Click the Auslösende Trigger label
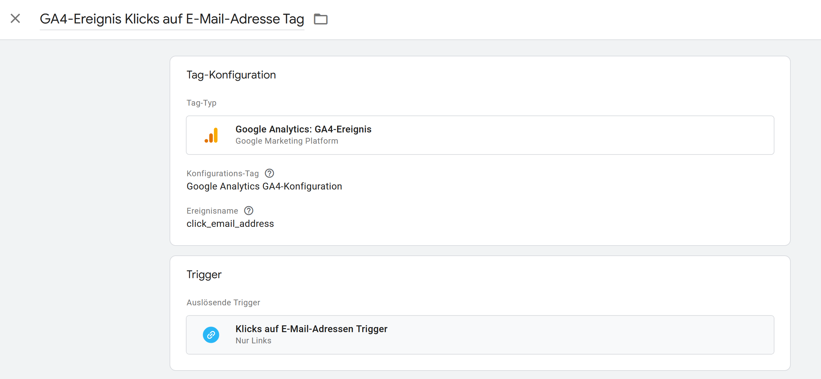Viewport: 821px width, 379px height. 223,303
